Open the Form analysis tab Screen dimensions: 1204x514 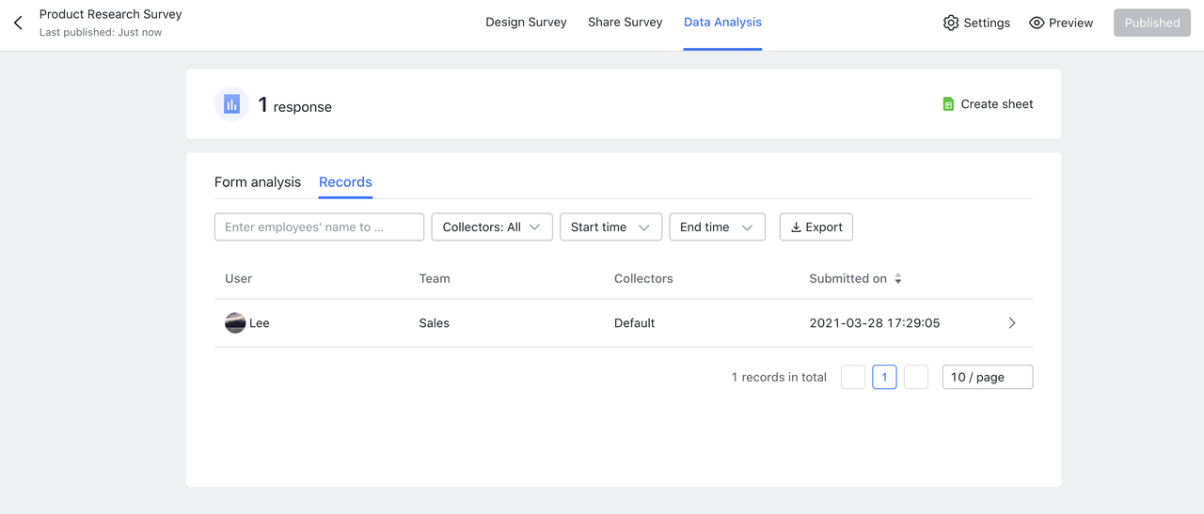(258, 182)
